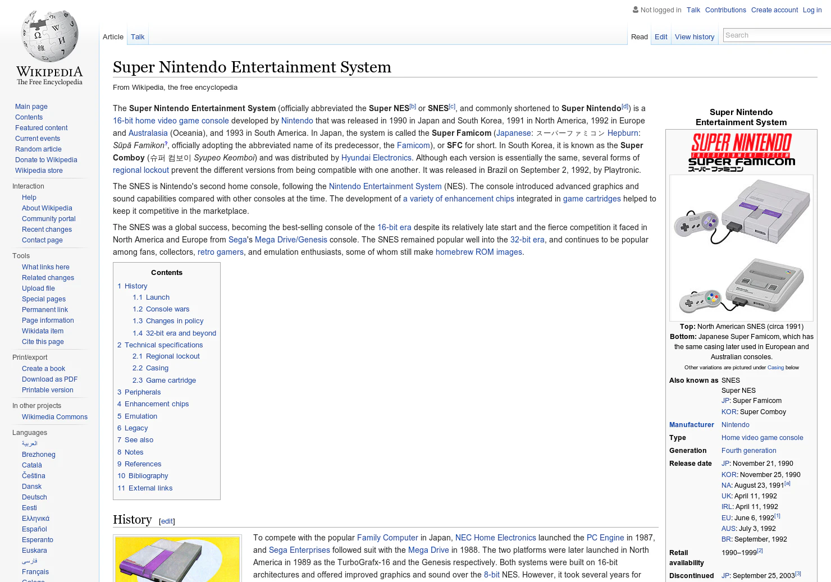Jump to 2.3 Game cartridge in contents

point(164,381)
